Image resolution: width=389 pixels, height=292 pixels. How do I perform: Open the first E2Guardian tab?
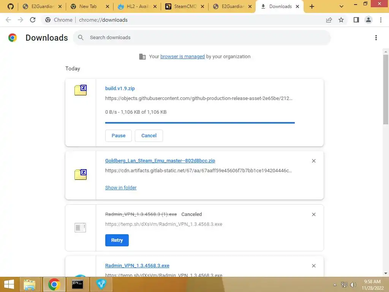coord(43,6)
